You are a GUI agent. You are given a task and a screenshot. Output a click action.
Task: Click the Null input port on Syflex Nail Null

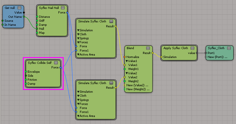click(x=37, y=29)
